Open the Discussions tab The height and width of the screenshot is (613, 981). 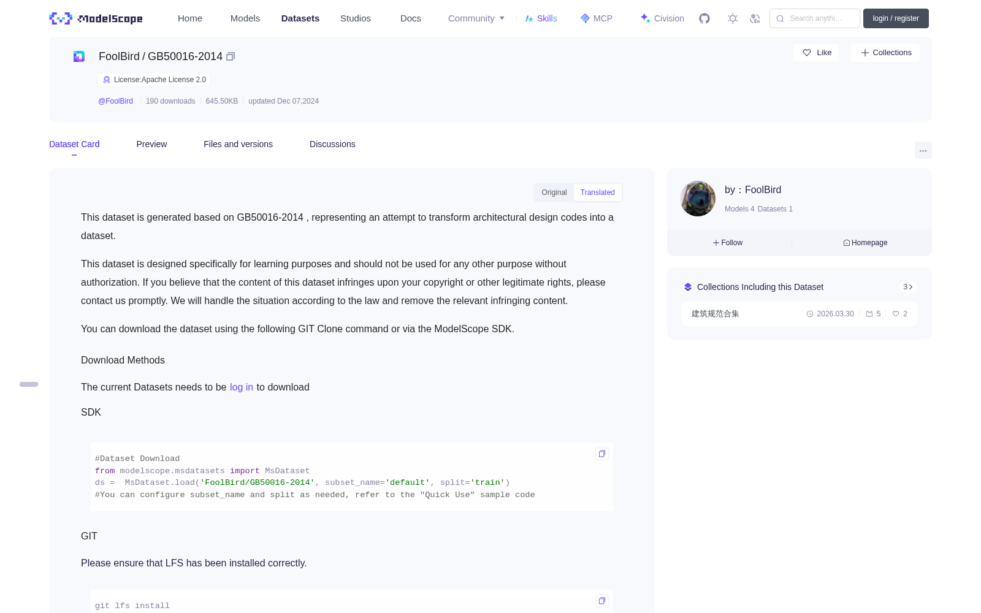[x=332, y=144]
